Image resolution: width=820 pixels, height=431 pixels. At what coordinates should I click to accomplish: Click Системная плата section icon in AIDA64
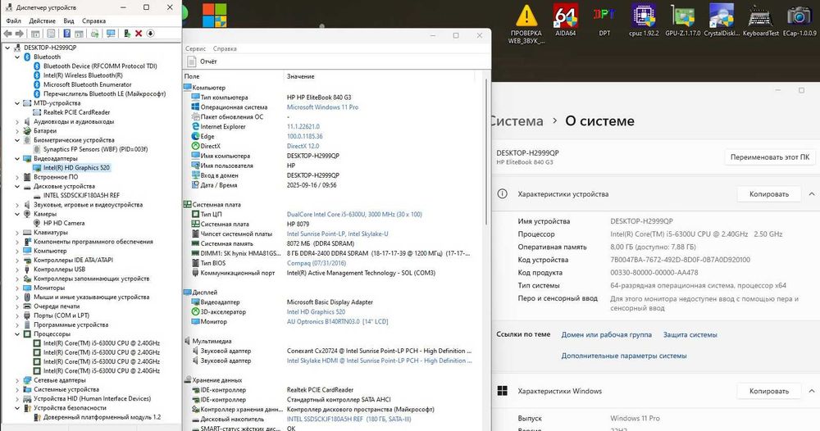(x=187, y=205)
